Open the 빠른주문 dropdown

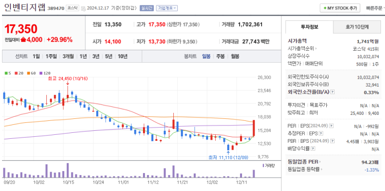click(375, 8)
